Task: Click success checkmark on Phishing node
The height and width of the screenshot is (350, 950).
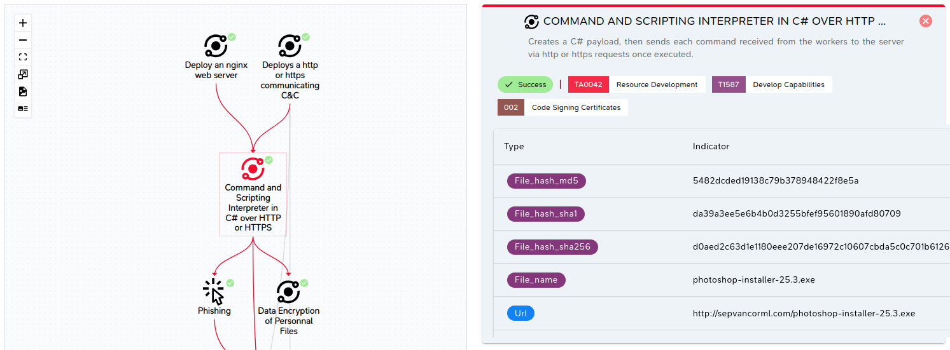Action: pos(230,283)
